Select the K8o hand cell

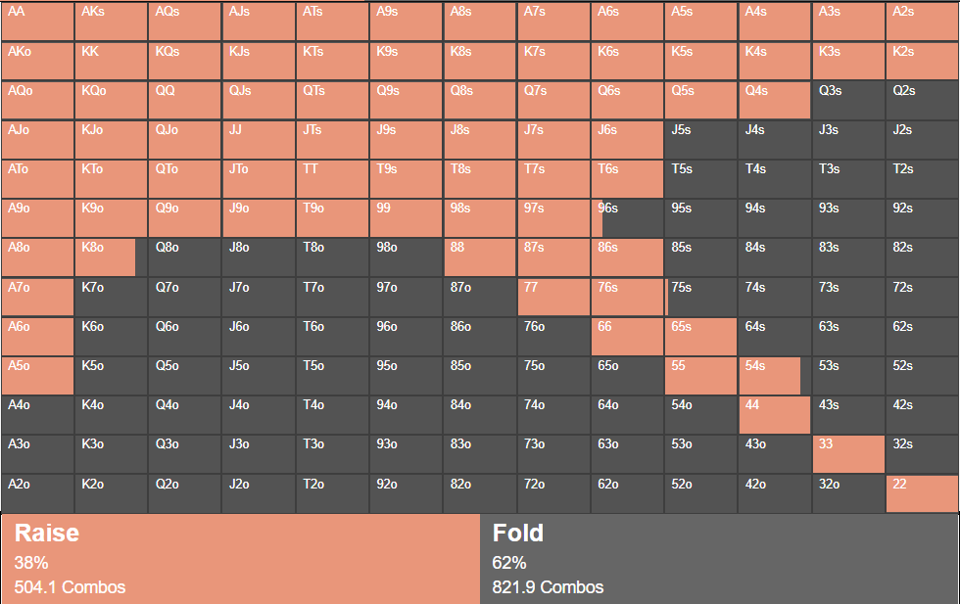111,257
